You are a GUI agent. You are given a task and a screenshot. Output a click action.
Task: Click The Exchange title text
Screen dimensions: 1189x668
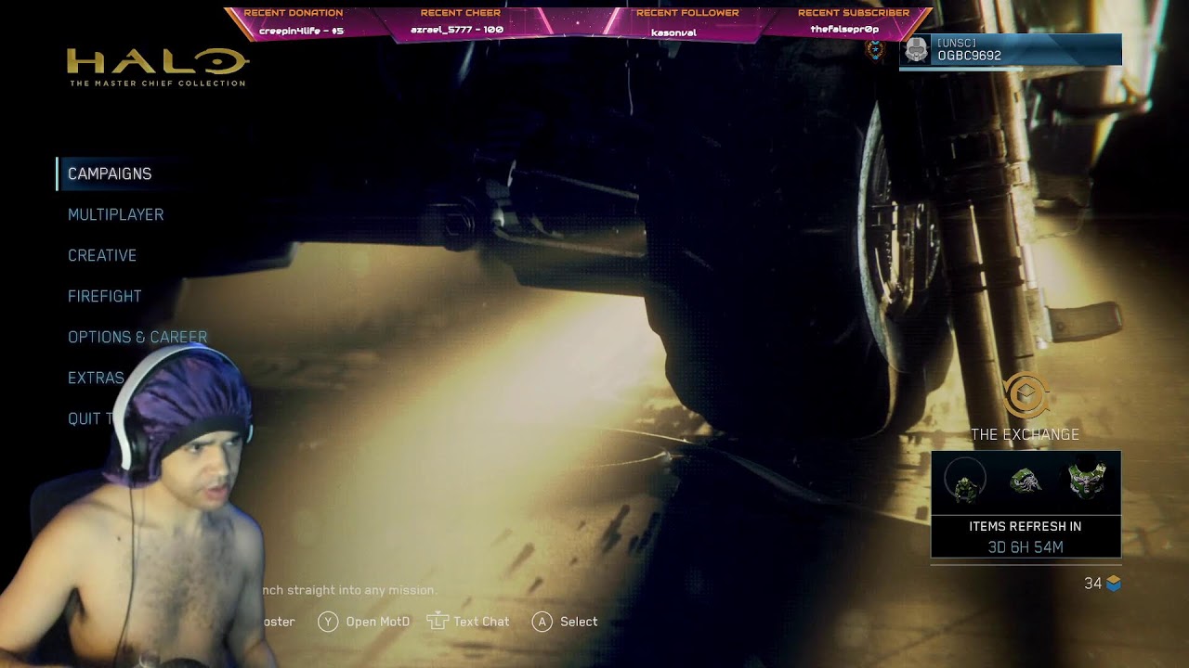coord(1026,434)
